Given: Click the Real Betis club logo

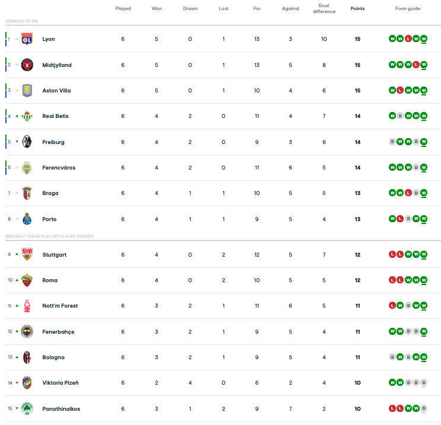Looking at the screenshot, I should (27, 116).
